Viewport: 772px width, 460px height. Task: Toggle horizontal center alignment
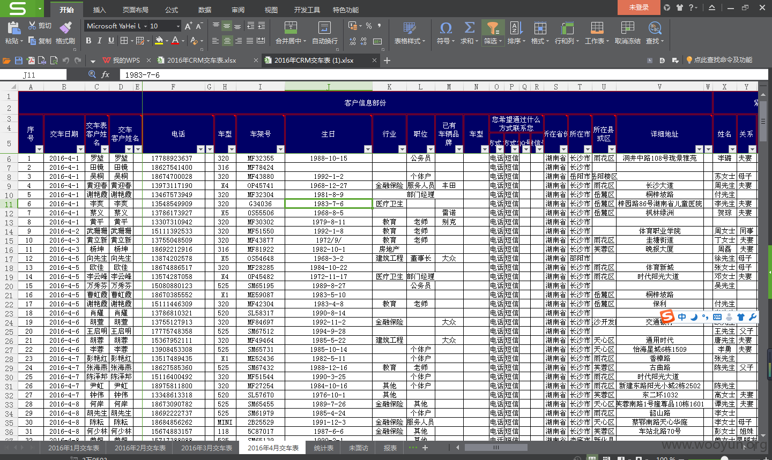click(227, 41)
